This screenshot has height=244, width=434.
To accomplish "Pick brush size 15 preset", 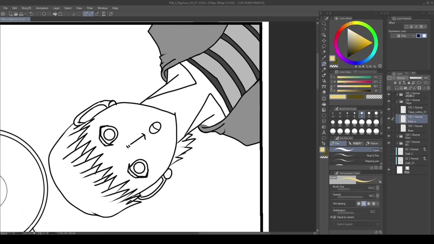I will (376, 115).
